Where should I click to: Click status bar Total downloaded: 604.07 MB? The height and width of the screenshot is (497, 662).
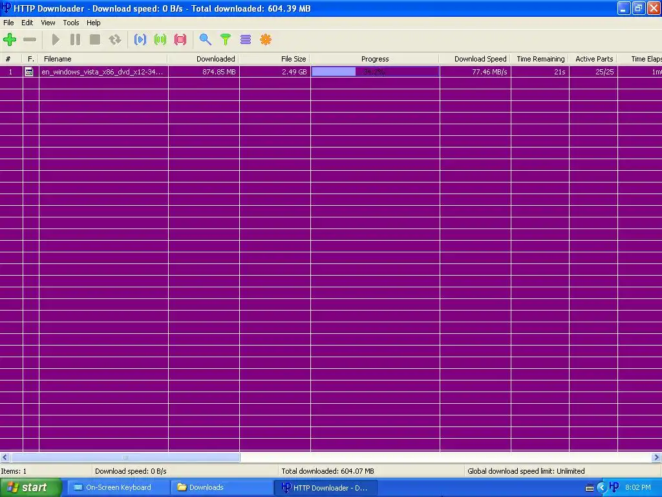328,471
